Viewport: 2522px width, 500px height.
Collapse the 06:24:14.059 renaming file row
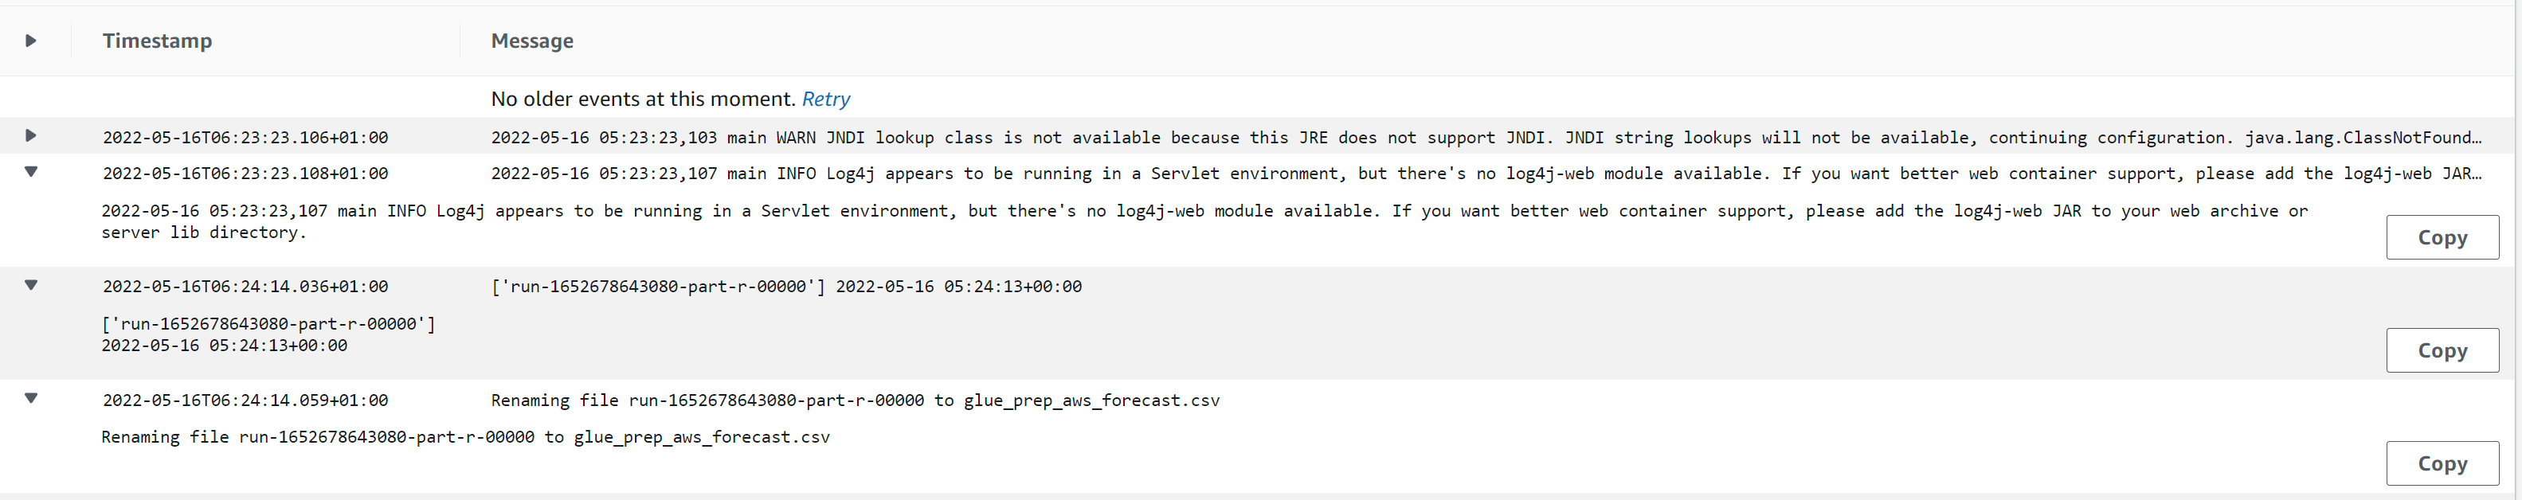pyautogui.click(x=31, y=398)
